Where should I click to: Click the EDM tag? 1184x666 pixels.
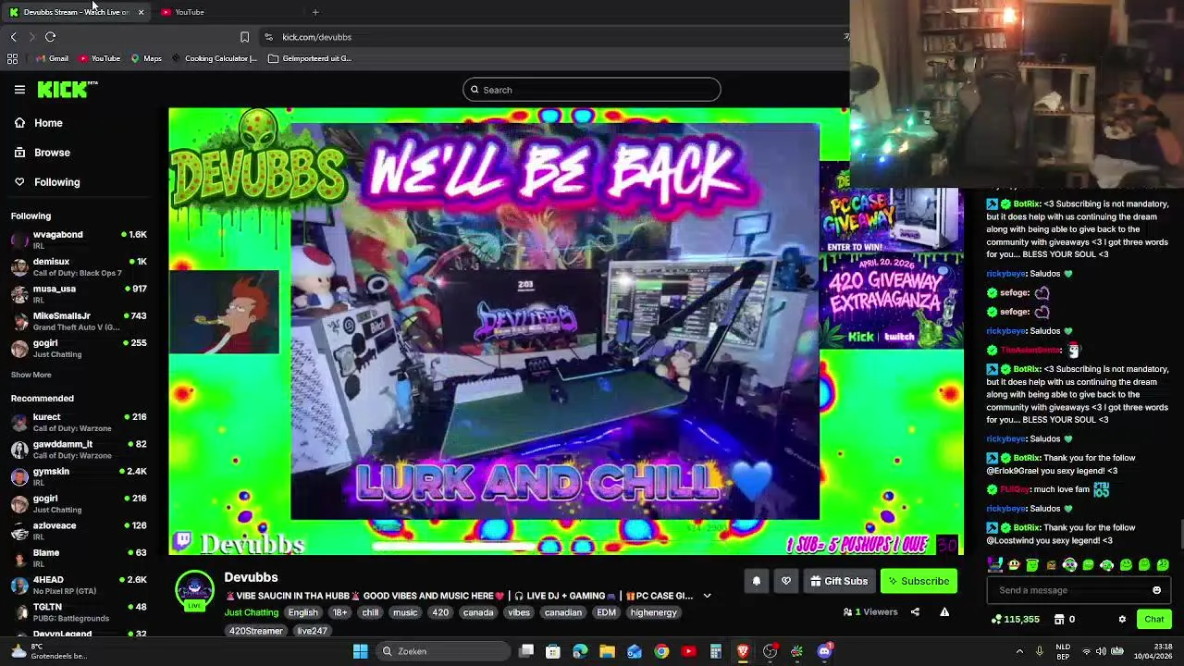pos(606,612)
